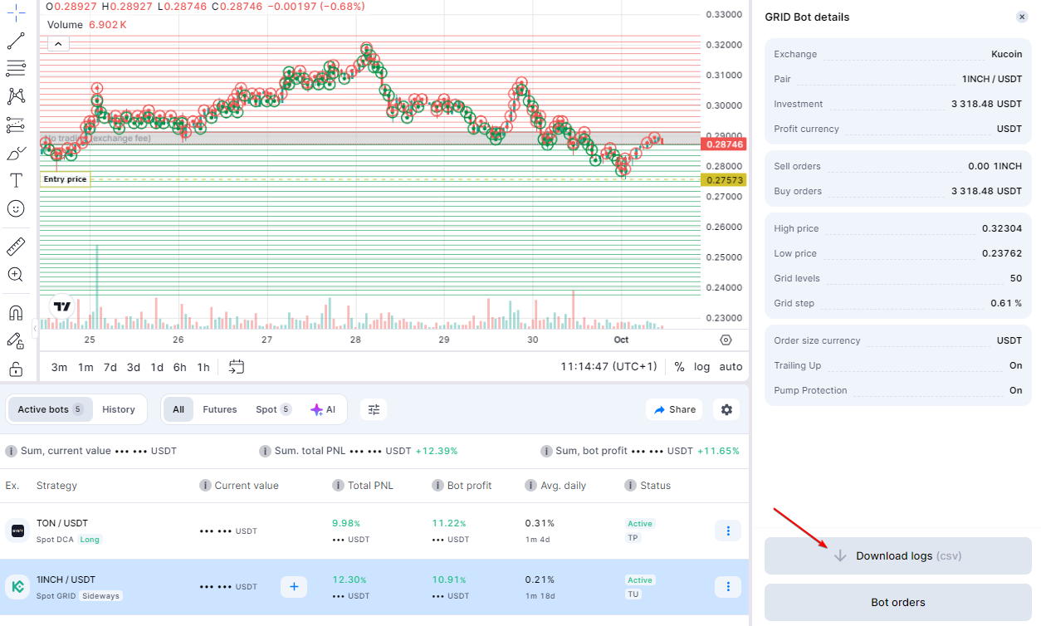Switch to the History tab
Screen dimensions: 1041x626
(118, 409)
